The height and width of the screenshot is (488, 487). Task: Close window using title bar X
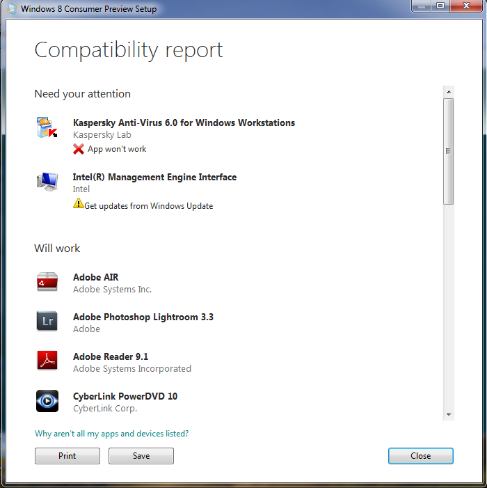(x=466, y=6)
